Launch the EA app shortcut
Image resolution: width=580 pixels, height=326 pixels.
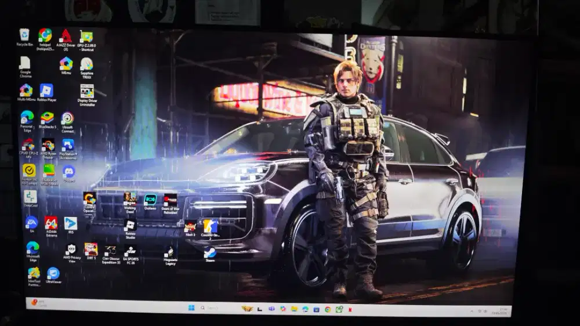(31, 224)
